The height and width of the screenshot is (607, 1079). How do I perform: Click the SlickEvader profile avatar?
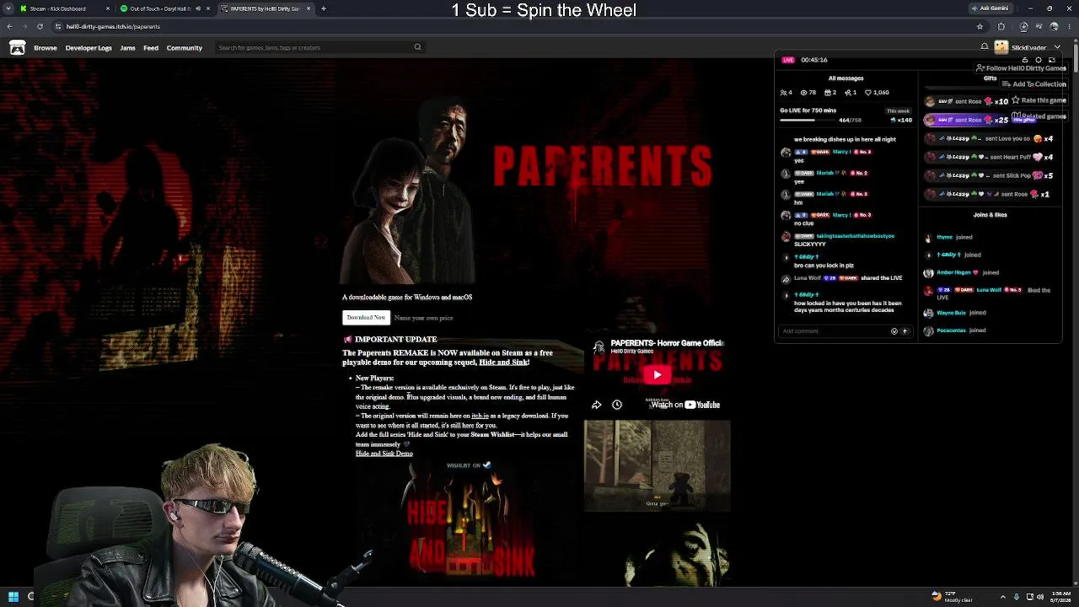point(1001,47)
